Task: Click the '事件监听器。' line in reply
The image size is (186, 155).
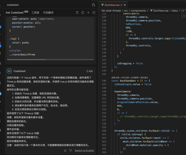Action: coord(14,129)
